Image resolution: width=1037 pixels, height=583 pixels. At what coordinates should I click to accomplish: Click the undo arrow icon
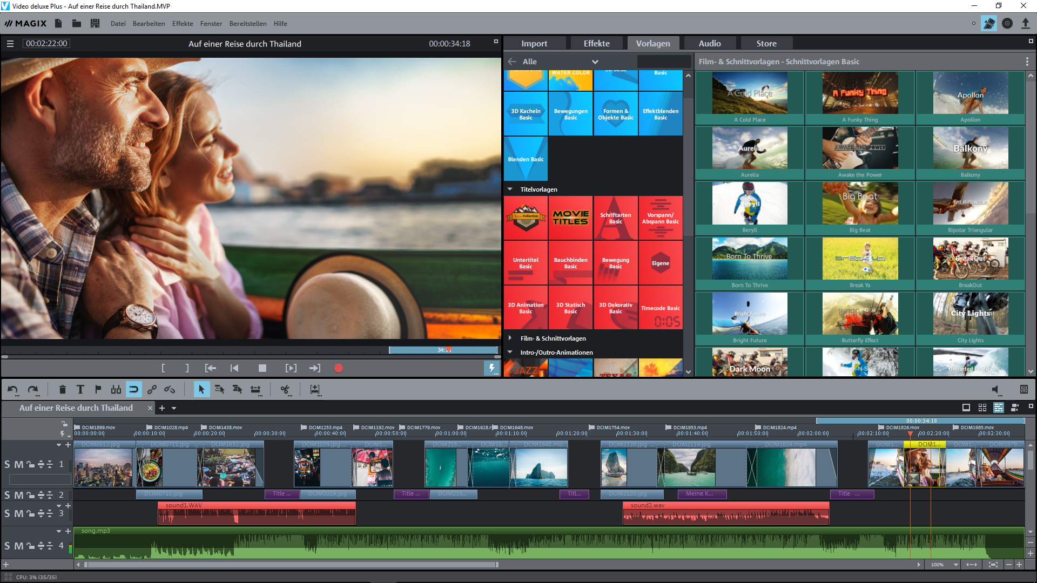[13, 389]
